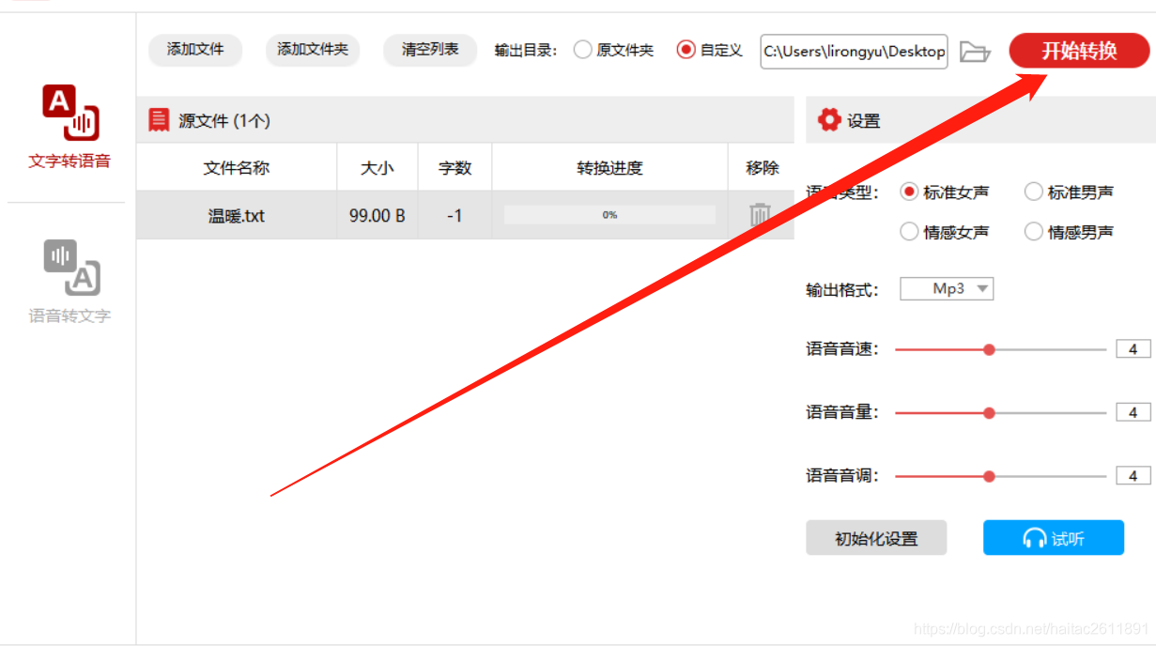Click the 语音音速 speed slider

(x=1000, y=349)
